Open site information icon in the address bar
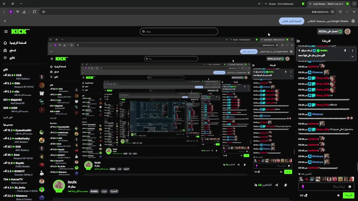Viewport: 358px width, 201px height. (332, 12)
